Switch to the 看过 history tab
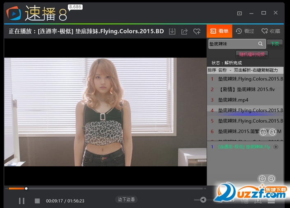Viewport: 290px width, 208px height. (x=245, y=31)
